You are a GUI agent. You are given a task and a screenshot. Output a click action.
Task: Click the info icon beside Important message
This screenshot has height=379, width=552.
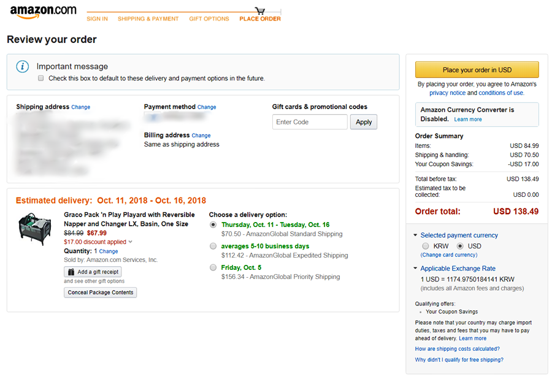(22, 66)
